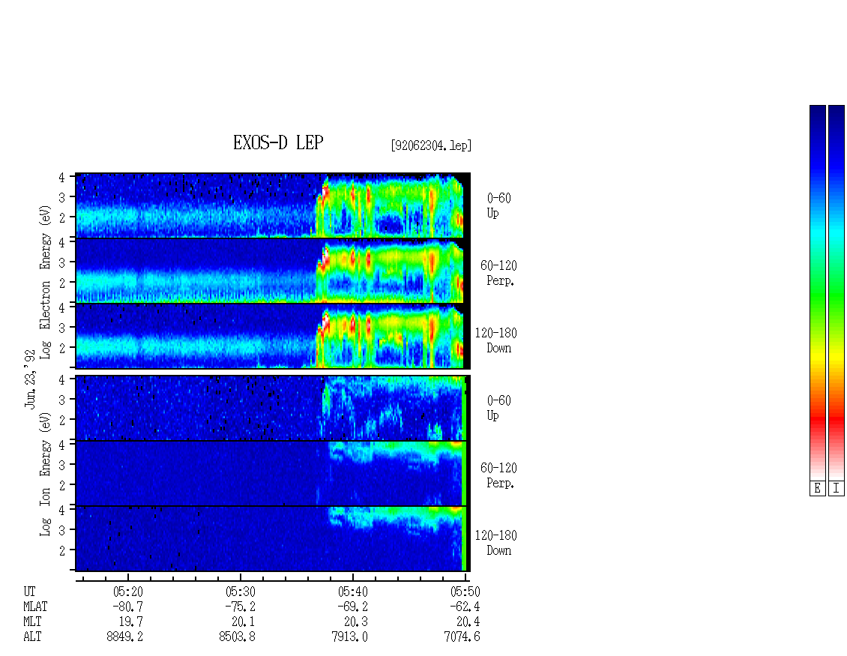Click the ALT row label

(32, 637)
